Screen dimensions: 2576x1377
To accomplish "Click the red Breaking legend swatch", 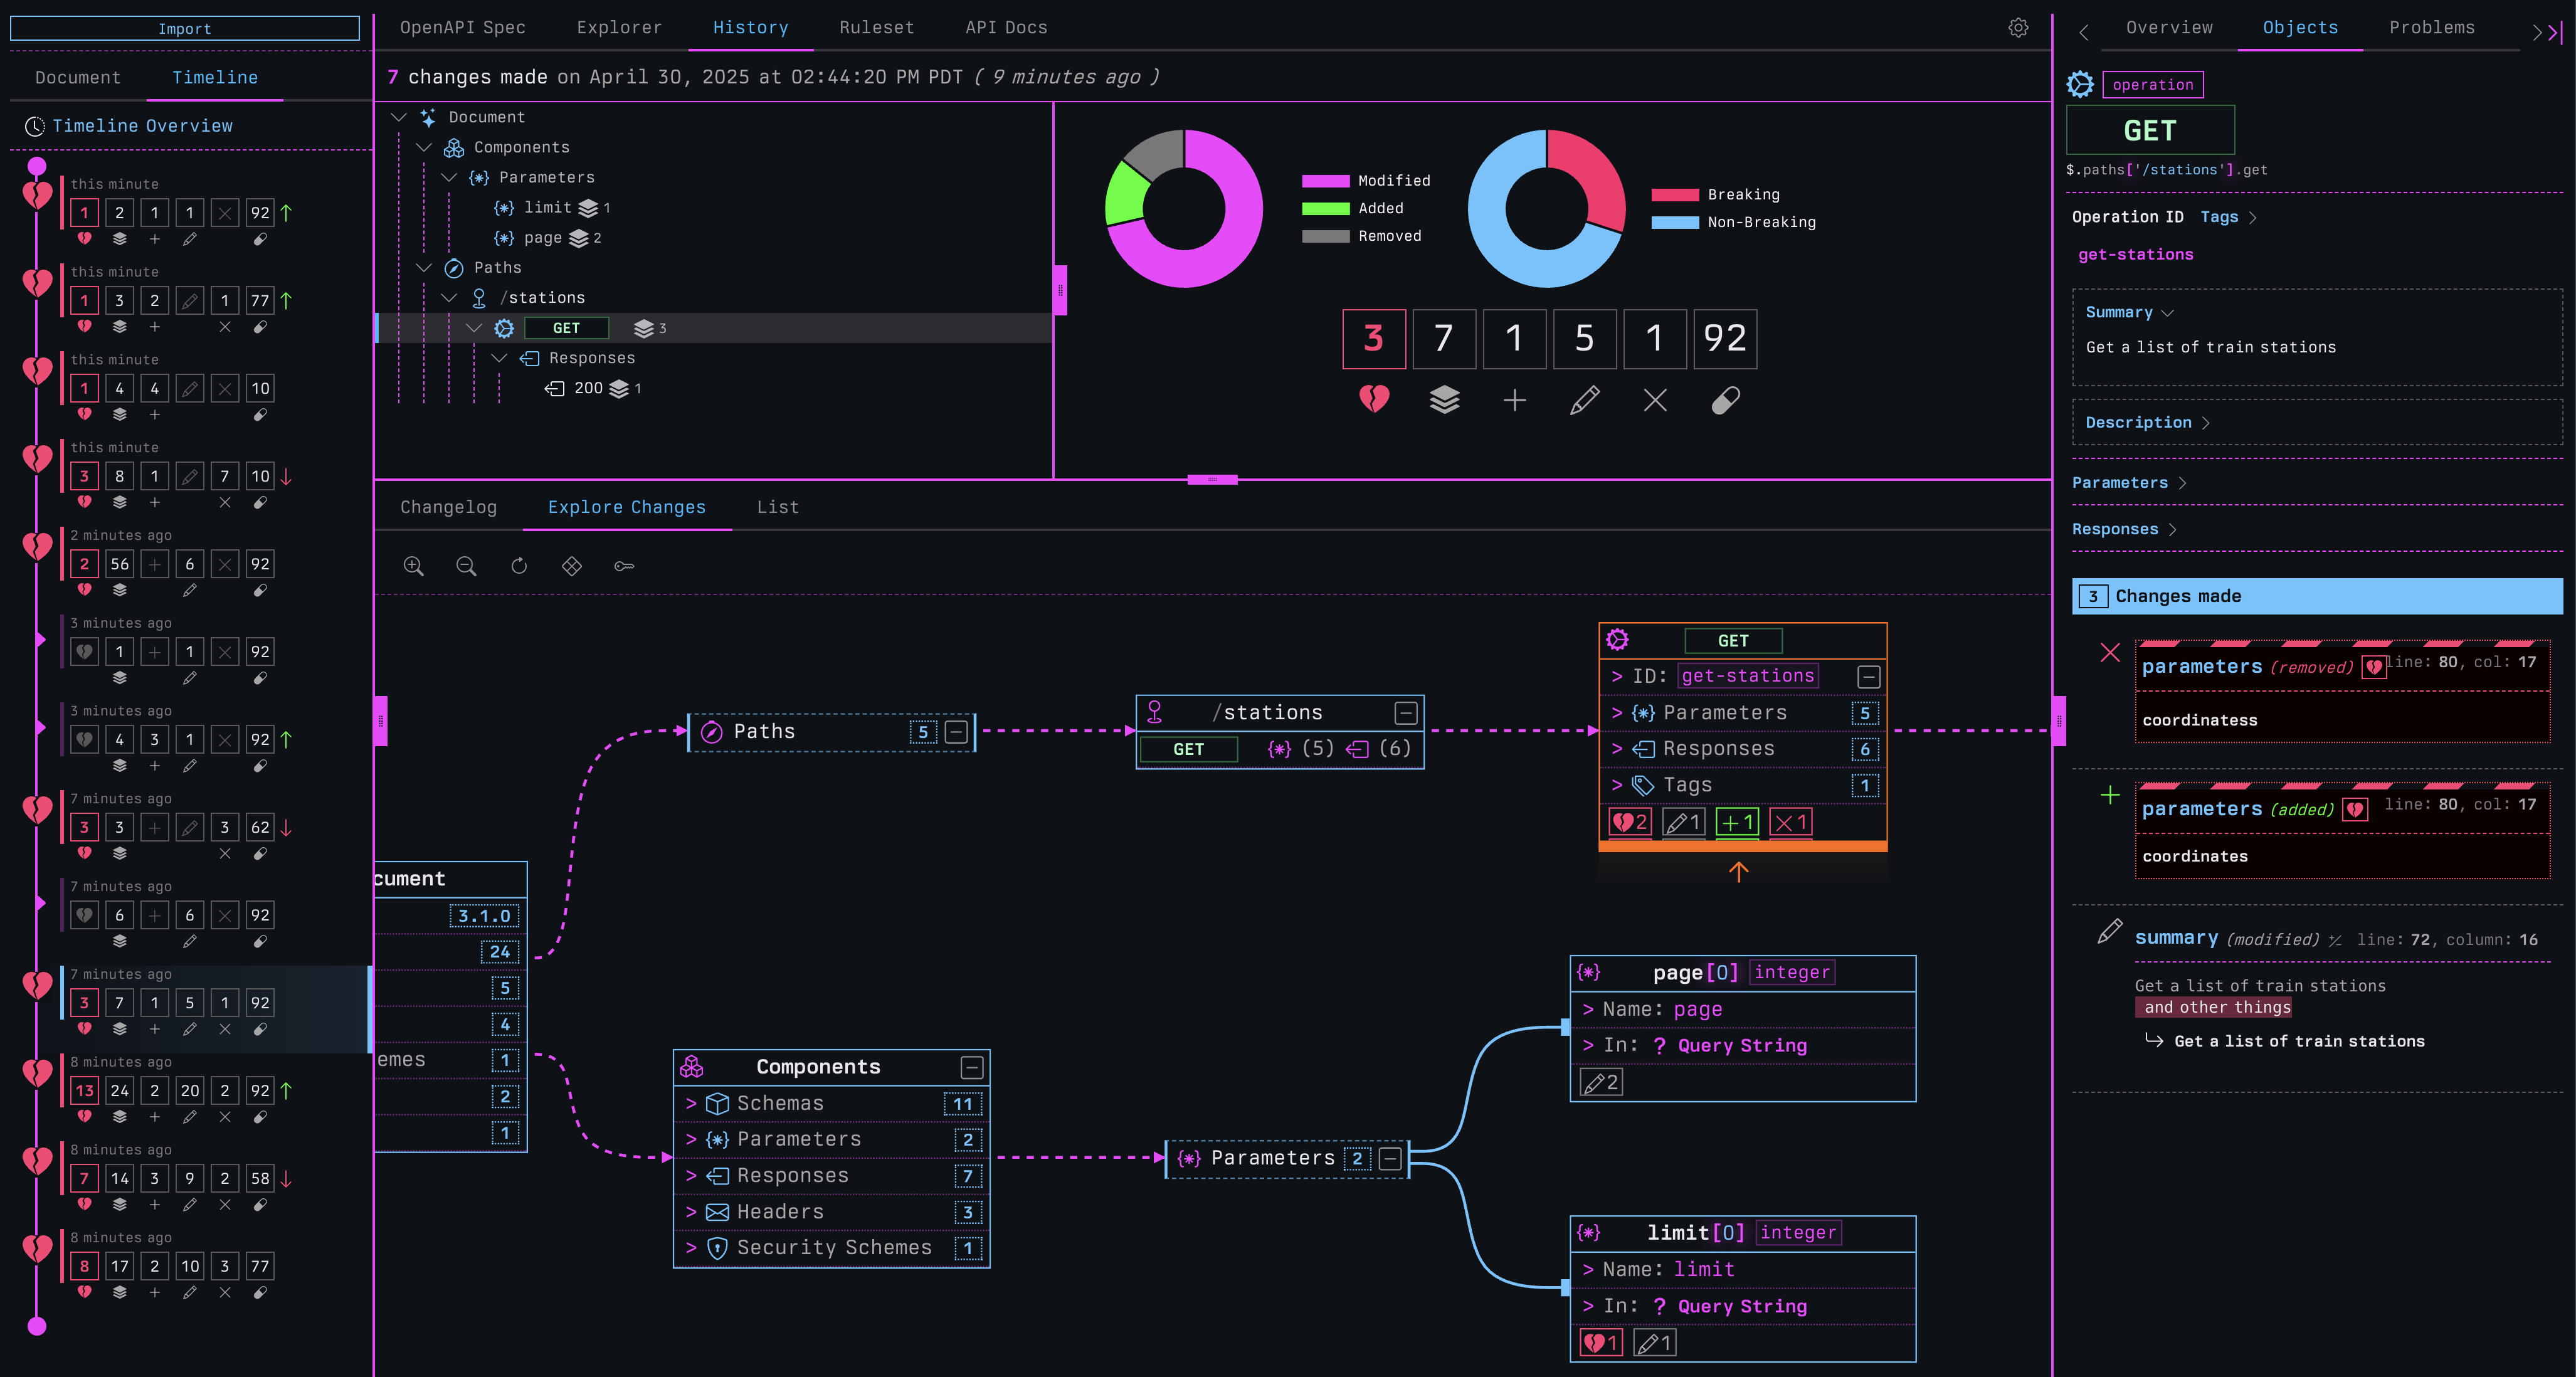I will 1675,195.
